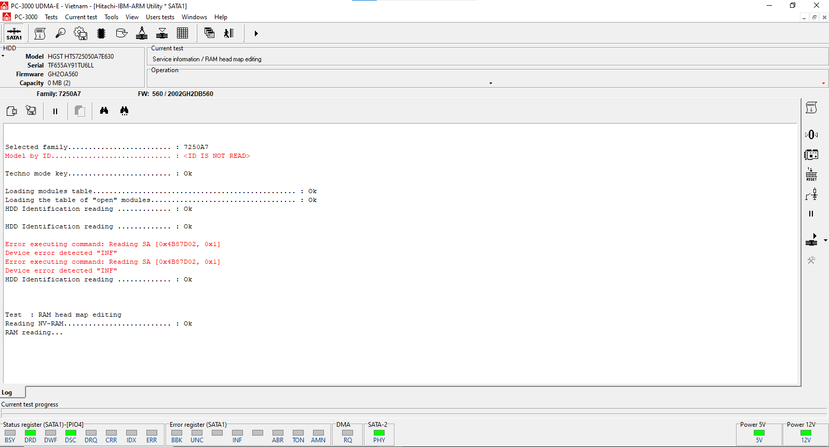Open the disk with arrow icon
The width and height of the screenshot is (829, 447).
click(x=121, y=34)
